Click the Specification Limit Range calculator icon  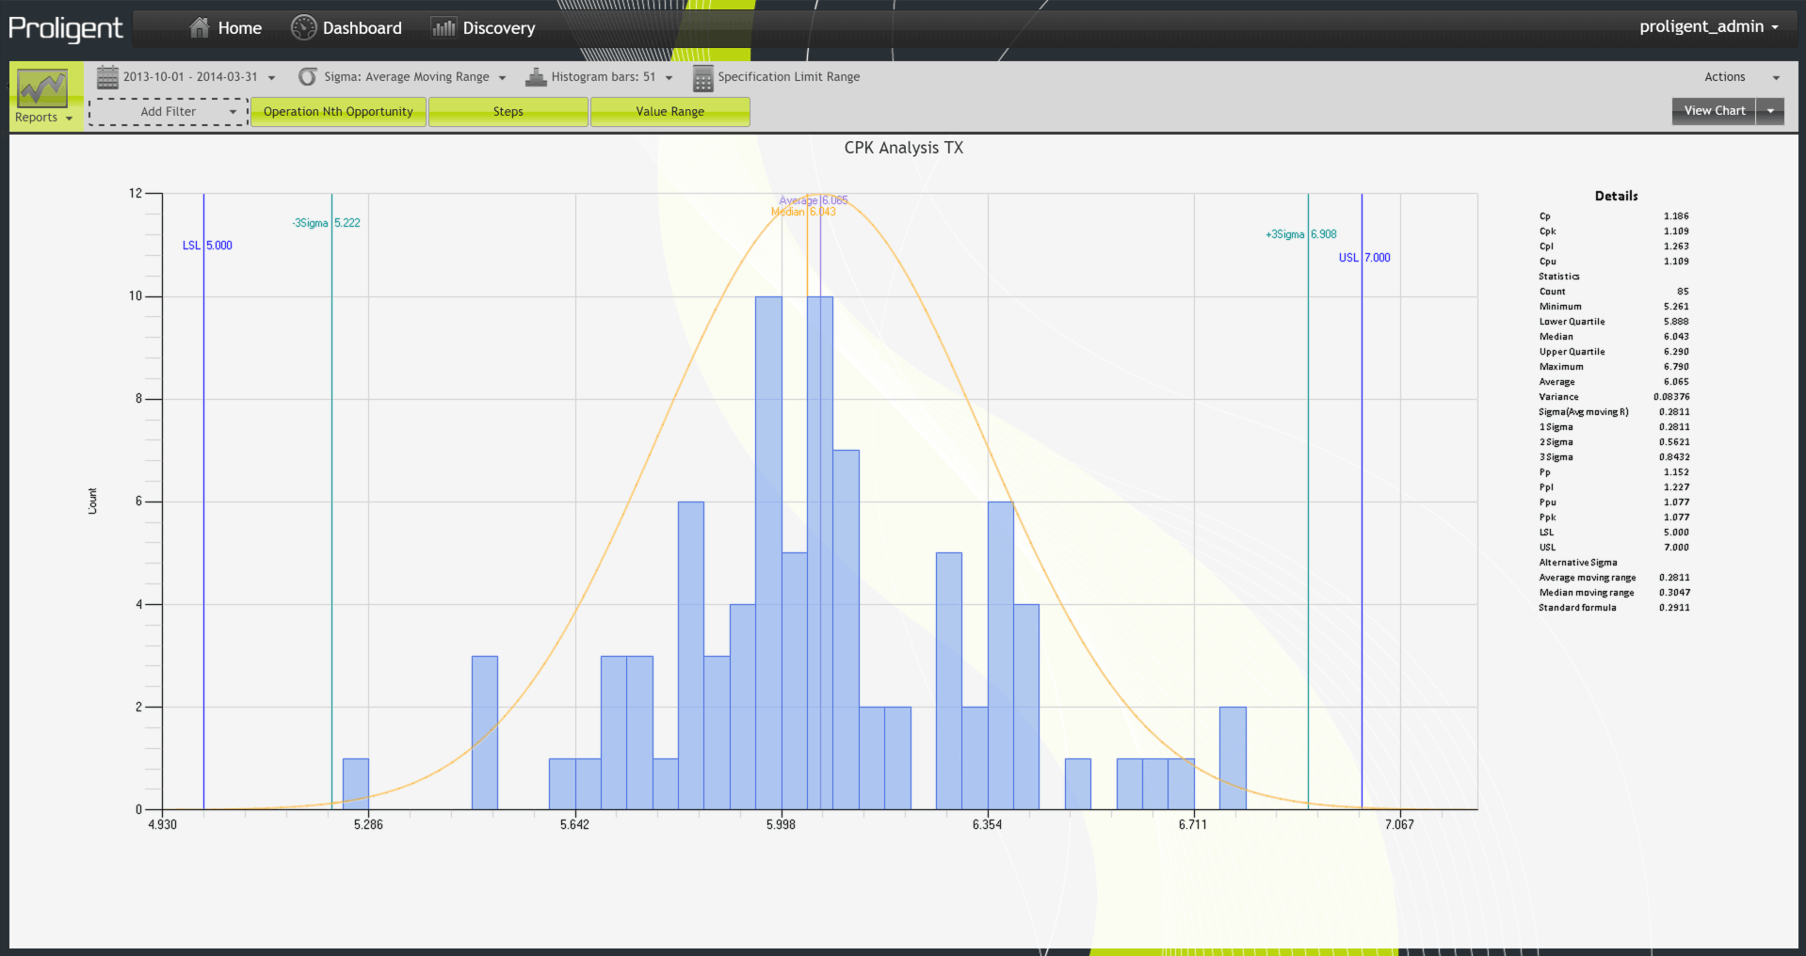point(702,78)
